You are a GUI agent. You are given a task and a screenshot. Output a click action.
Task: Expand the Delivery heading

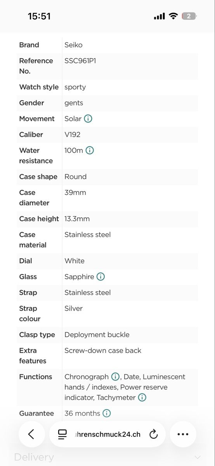pyautogui.click(x=34, y=457)
